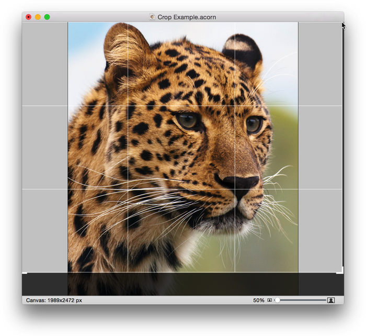The image size is (366, 336).
Task: Click the large zoom-in image icon
Action: click(331, 300)
